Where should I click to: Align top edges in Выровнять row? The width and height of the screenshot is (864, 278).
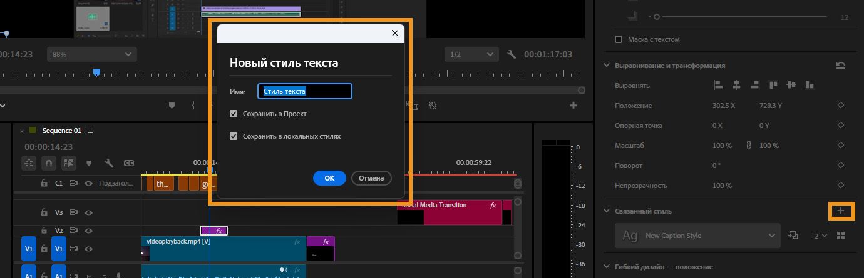click(774, 85)
